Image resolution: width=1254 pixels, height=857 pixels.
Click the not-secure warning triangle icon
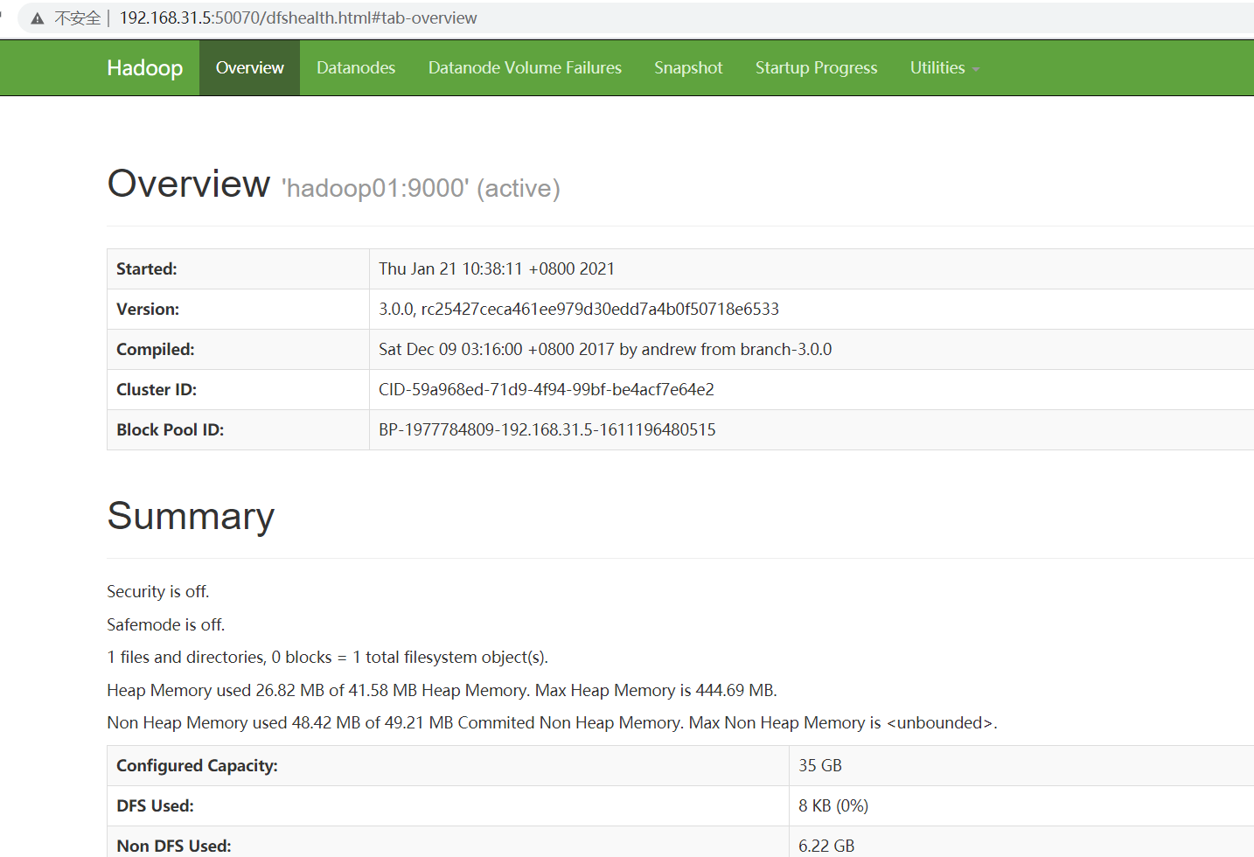click(x=38, y=18)
